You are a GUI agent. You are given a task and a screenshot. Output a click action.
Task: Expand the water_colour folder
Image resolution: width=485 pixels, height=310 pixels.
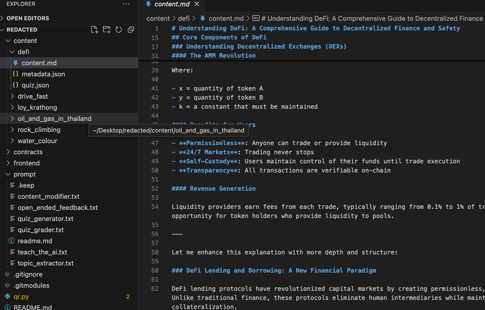(12, 141)
